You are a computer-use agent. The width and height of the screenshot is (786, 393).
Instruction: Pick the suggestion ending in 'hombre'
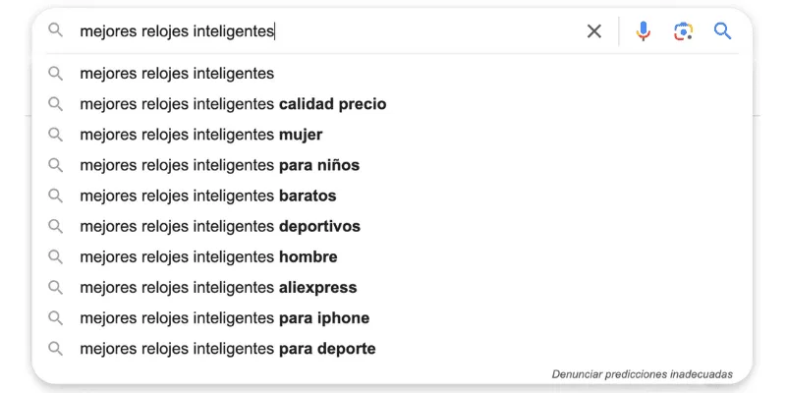pyautogui.click(x=208, y=257)
